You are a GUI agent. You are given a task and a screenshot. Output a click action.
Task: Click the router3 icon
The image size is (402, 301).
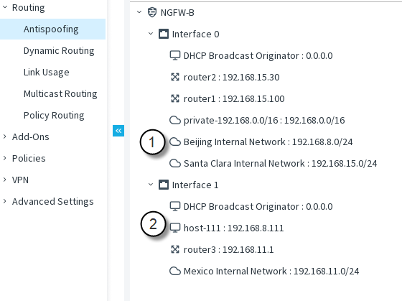[x=175, y=249]
